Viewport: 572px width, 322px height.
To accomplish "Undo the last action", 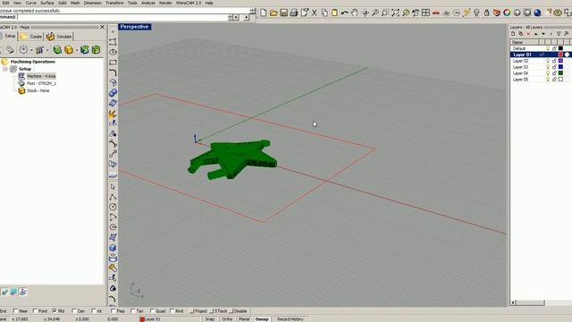I will [x=344, y=13].
